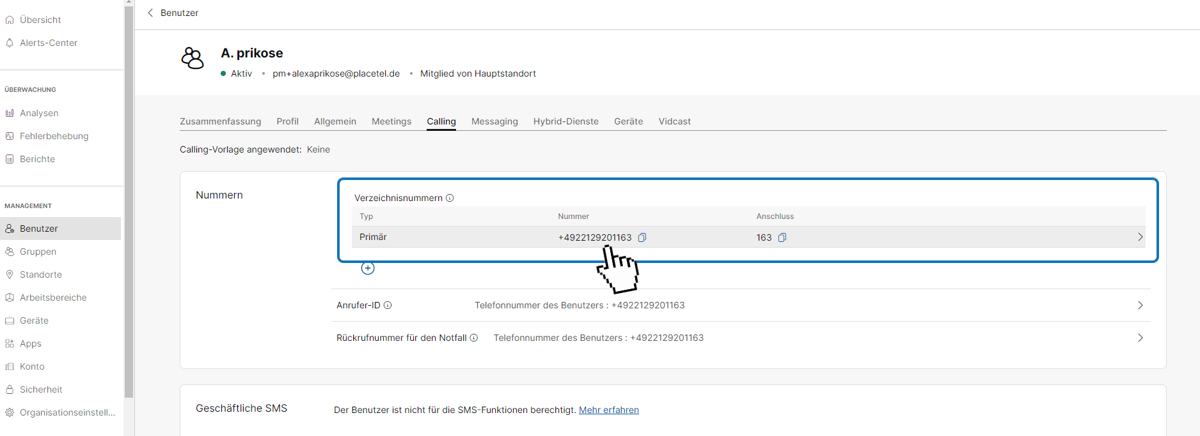The width and height of the screenshot is (1200, 436).
Task: Click the Primär type cell
Action: (373, 237)
